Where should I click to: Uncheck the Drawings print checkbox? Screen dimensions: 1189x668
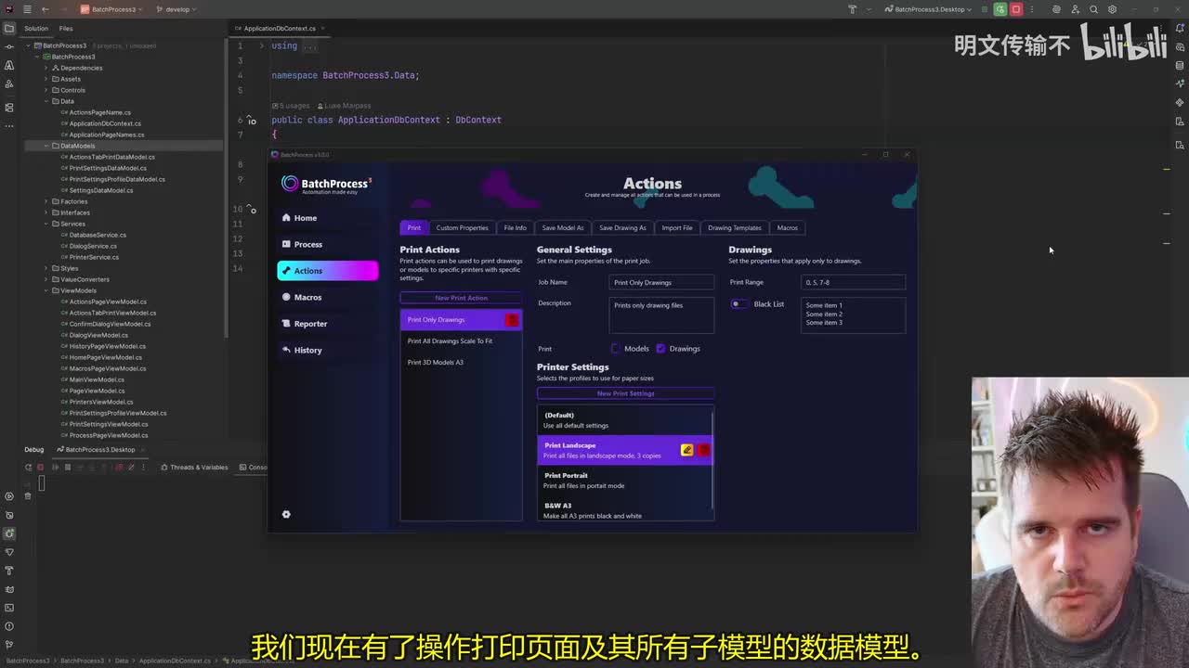click(x=660, y=349)
